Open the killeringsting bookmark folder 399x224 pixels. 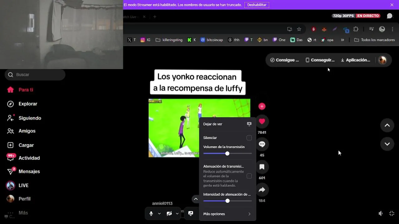click(x=169, y=40)
